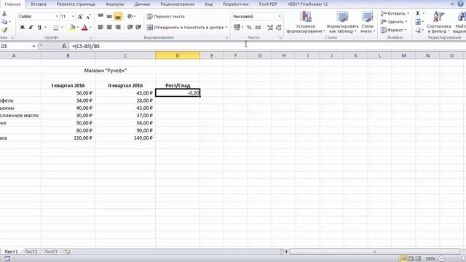The height and width of the screenshot is (262, 466).
Task: Increase decimal places icon
Action: click(x=270, y=28)
